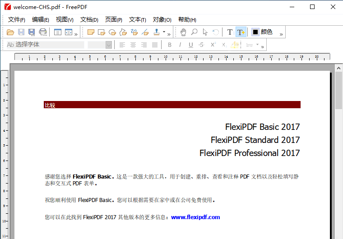Open the www.flexipdf.com link
The image size is (343, 239).
[195, 217]
